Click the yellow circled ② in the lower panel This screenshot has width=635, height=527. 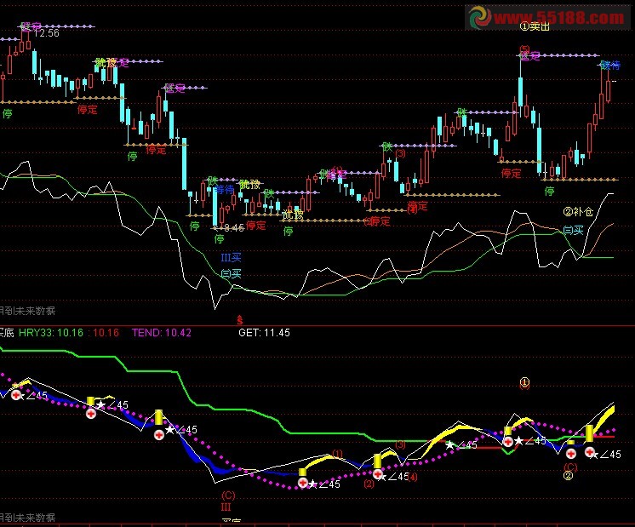568,476
